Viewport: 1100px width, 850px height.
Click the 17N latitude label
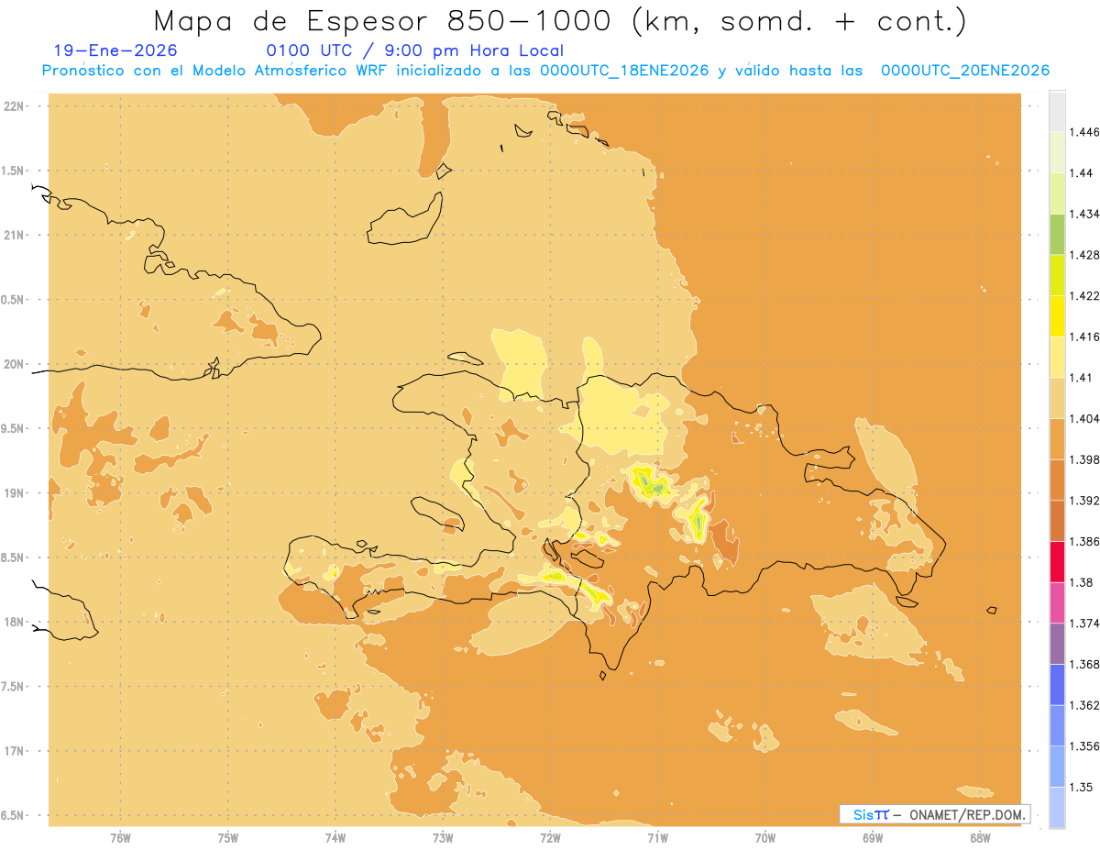(16, 752)
